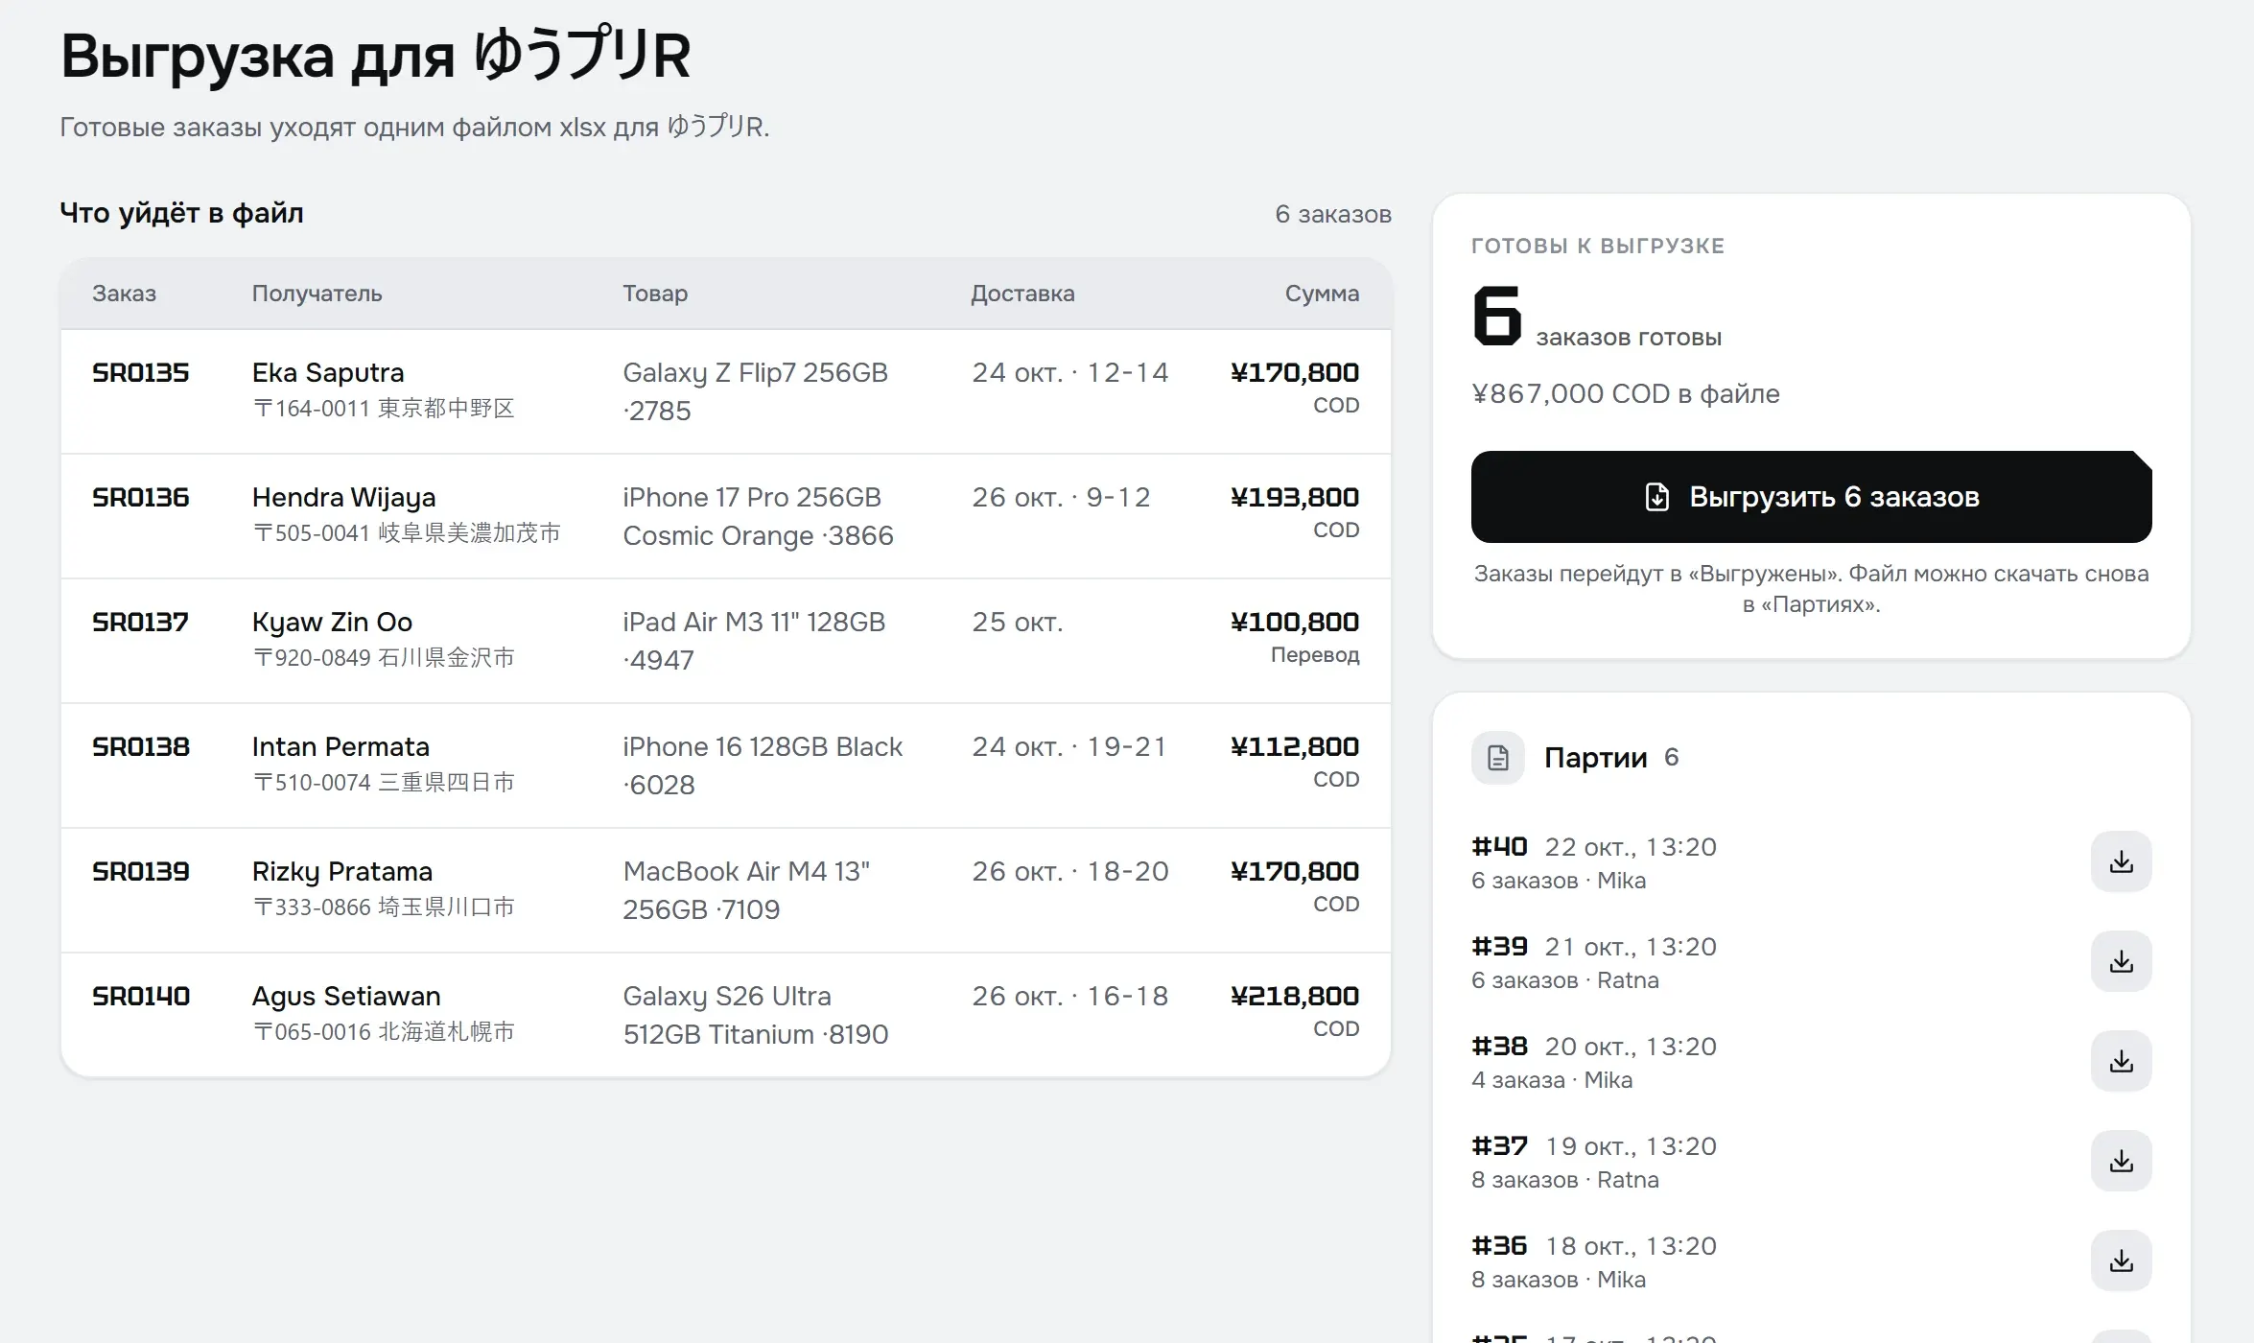Click the Товар column header
2254x1343 pixels.
[655, 294]
